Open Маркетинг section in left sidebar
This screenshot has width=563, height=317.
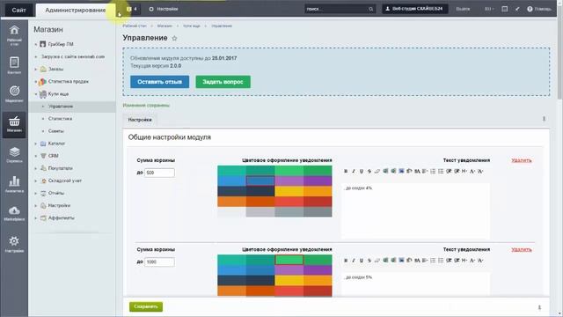(14, 94)
